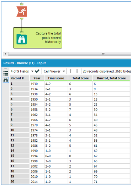
Task: Move to previous record with up arrow
Action: pos(70,71)
